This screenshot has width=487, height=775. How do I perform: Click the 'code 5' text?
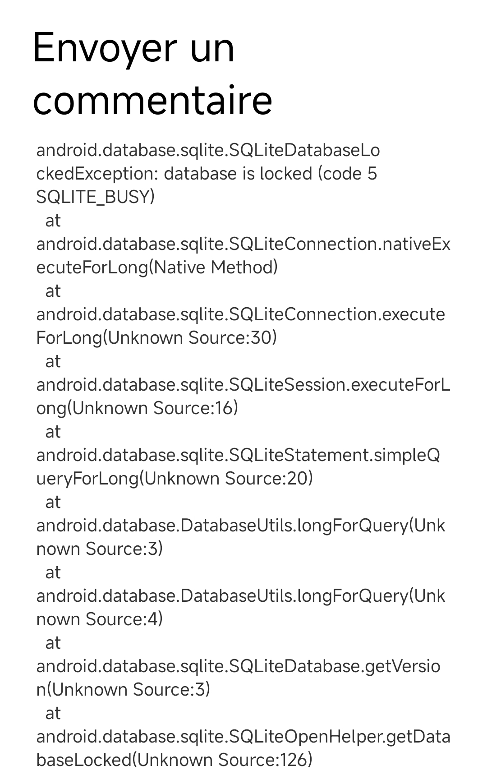pyautogui.click(x=347, y=174)
